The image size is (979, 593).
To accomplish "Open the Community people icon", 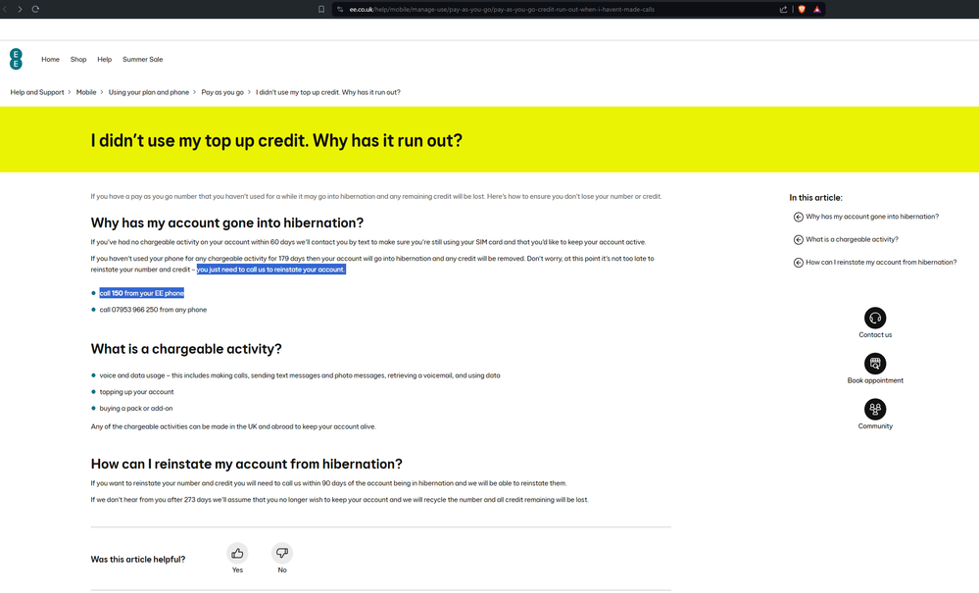I will (x=875, y=409).
